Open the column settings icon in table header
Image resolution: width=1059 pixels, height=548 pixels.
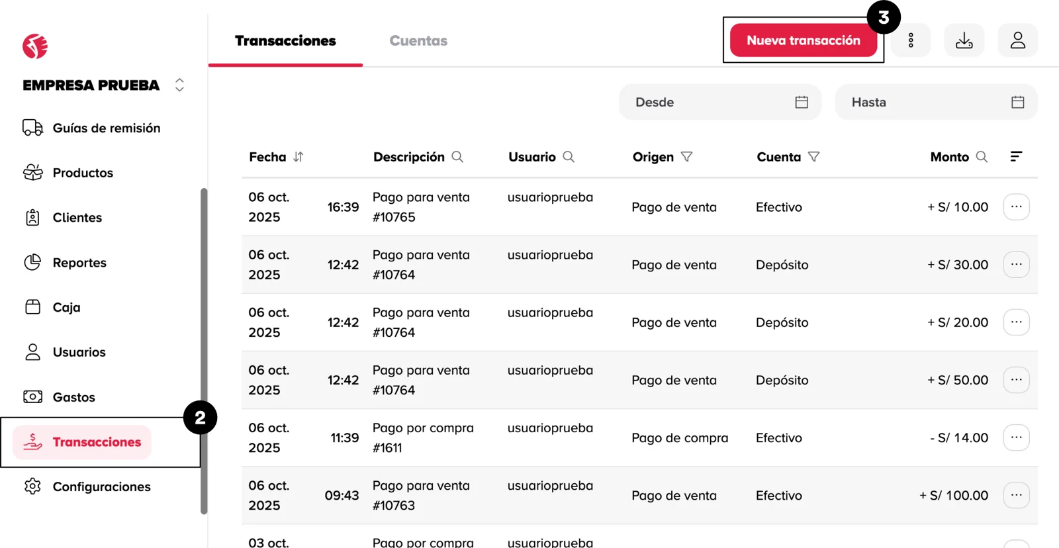(1016, 156)
